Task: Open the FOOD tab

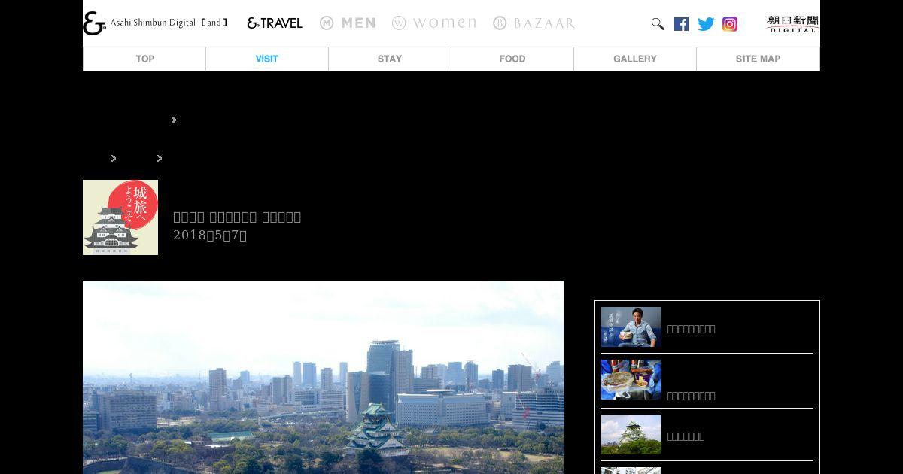Action: click(x=512, y=59)
